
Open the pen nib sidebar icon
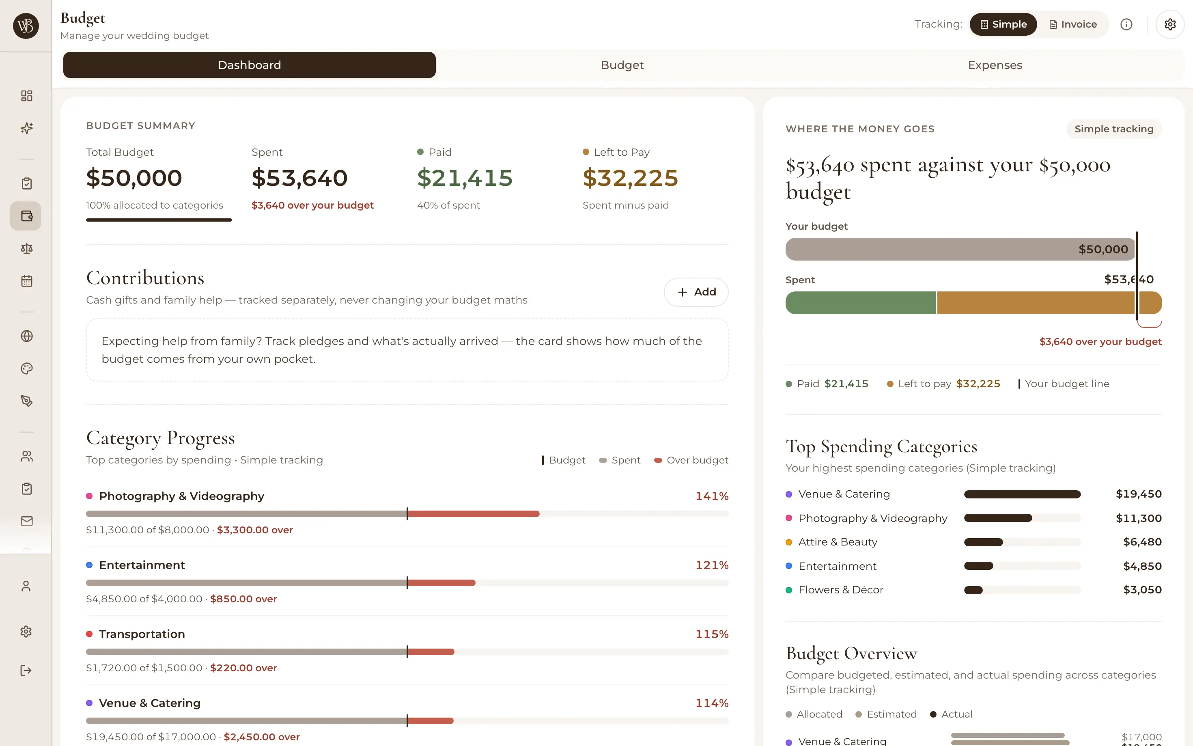pos(27,401)
